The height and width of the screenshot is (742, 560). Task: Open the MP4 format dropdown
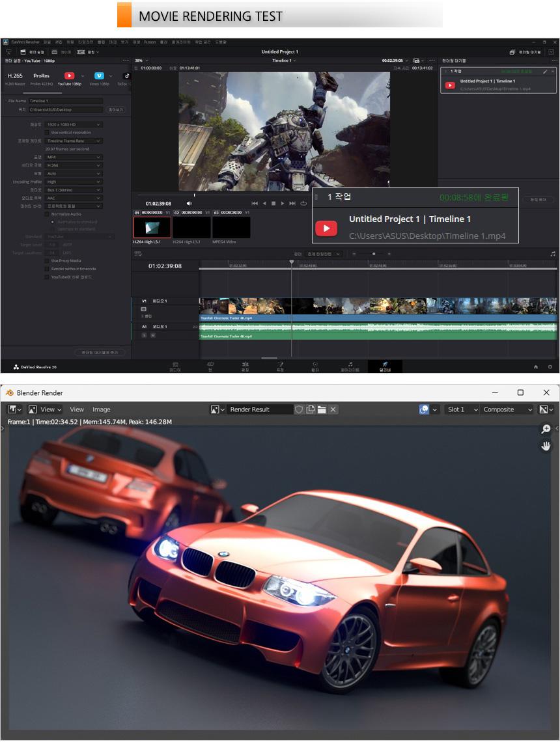[x=74, y=157]
